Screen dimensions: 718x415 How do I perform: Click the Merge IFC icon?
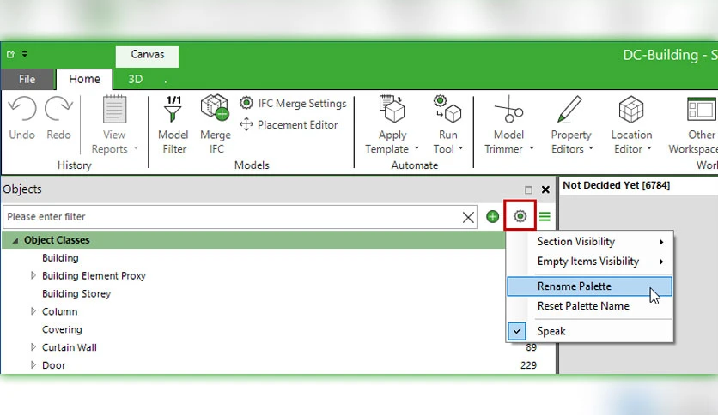215,108
